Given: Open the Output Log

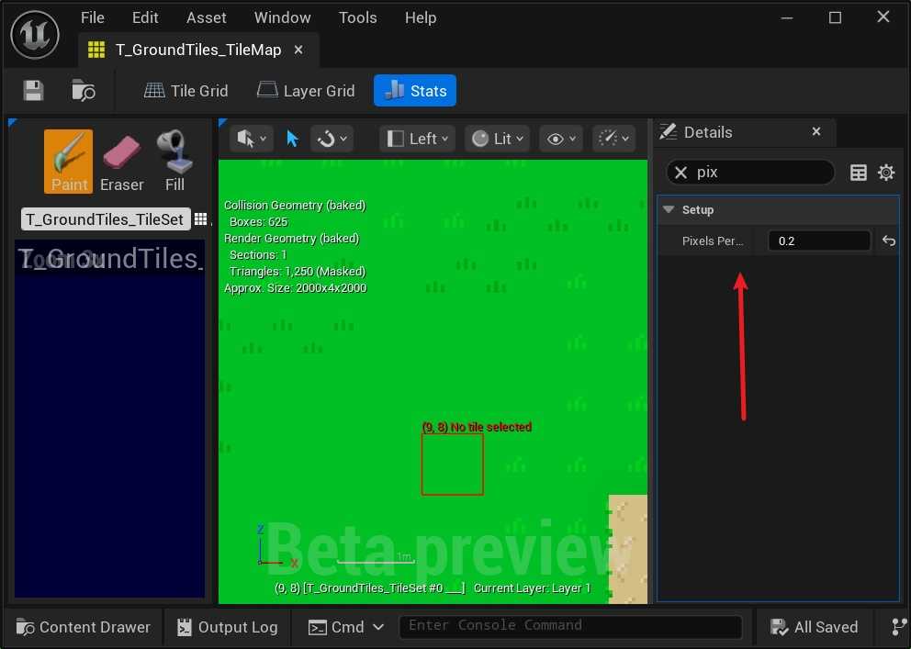Looking at the screenshot, I should click(226, 627).
